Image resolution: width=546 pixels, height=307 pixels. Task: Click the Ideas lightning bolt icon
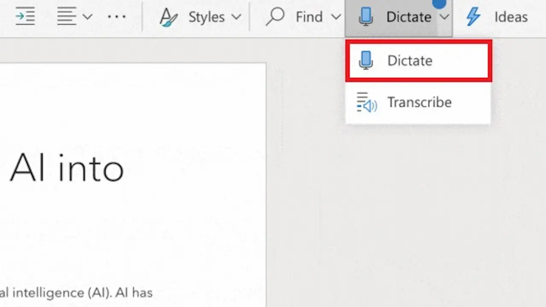[x=473, y=17]
